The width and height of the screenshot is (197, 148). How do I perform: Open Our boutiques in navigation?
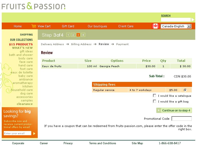click(x=97, y=26)
